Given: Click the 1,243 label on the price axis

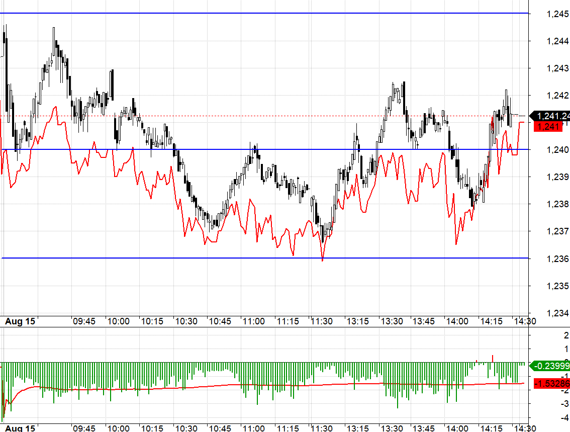Looking at the screenshot, I should [557, 68].
